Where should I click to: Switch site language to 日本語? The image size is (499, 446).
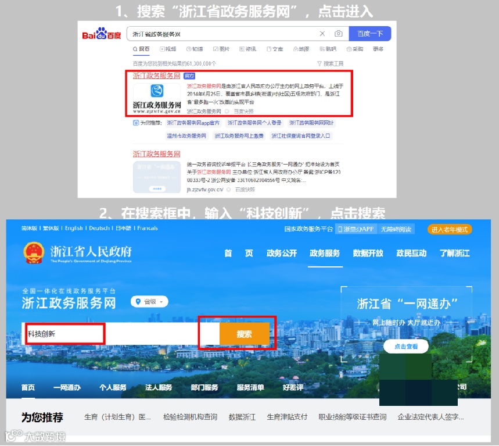[x=123, y=228]
